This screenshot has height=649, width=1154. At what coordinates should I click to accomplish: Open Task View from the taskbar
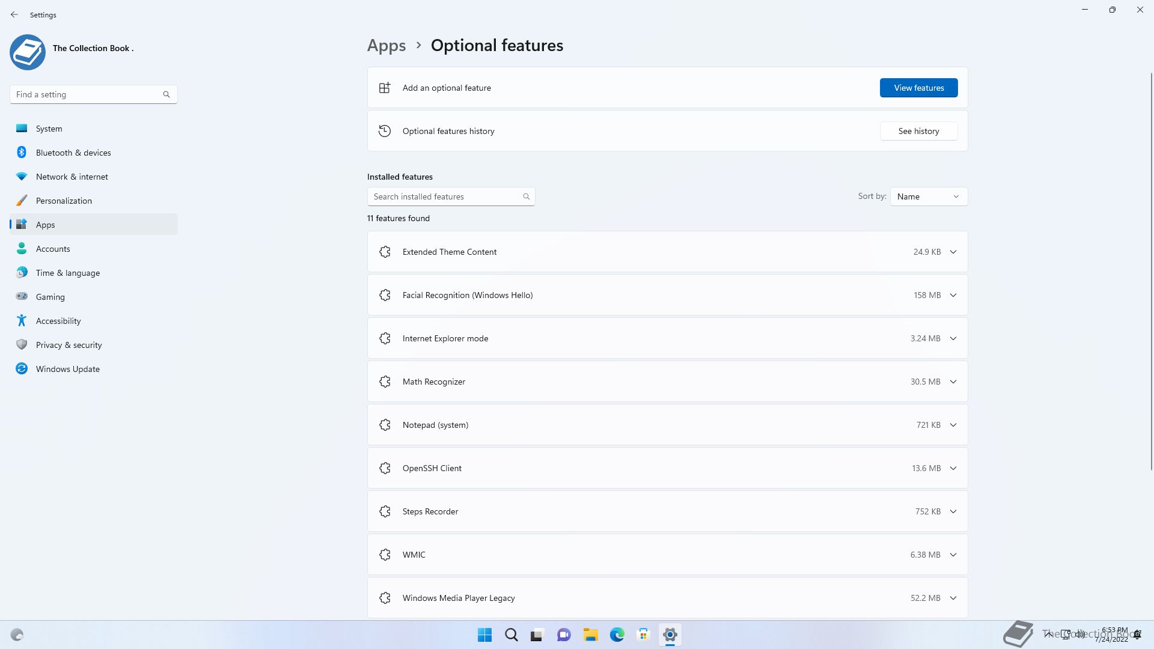[x=537, y=635]
